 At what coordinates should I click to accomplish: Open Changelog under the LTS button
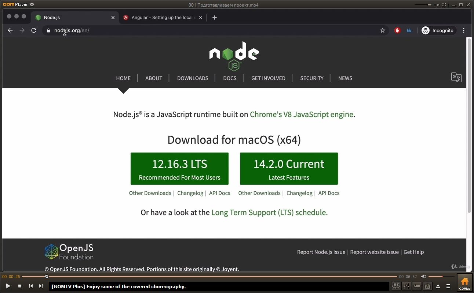click(x=190, y=193)
